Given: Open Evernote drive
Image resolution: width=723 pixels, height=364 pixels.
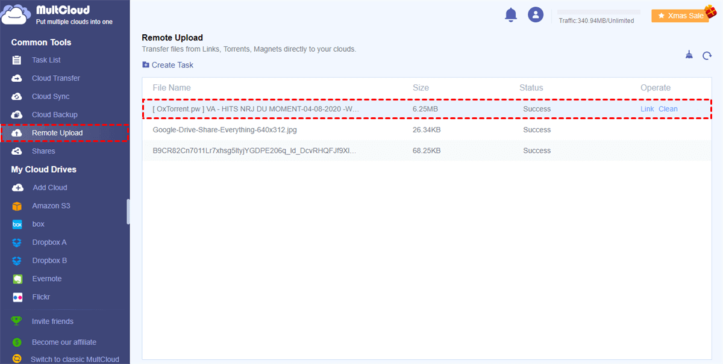Looking at the screenshot, I should point(47,279).
